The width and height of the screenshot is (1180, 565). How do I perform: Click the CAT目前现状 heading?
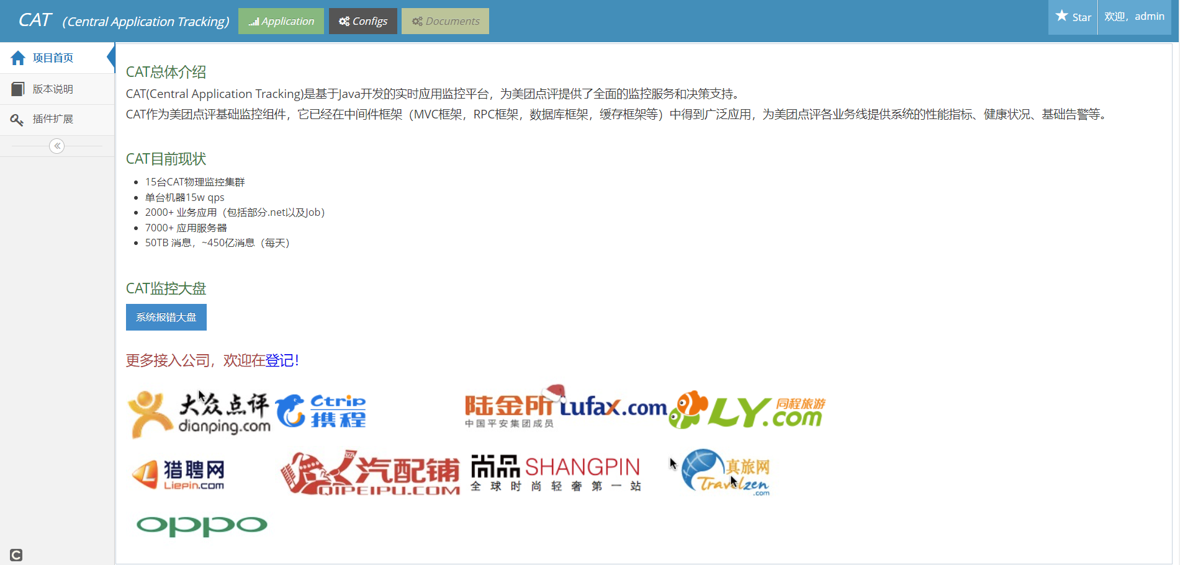[166, 159]
